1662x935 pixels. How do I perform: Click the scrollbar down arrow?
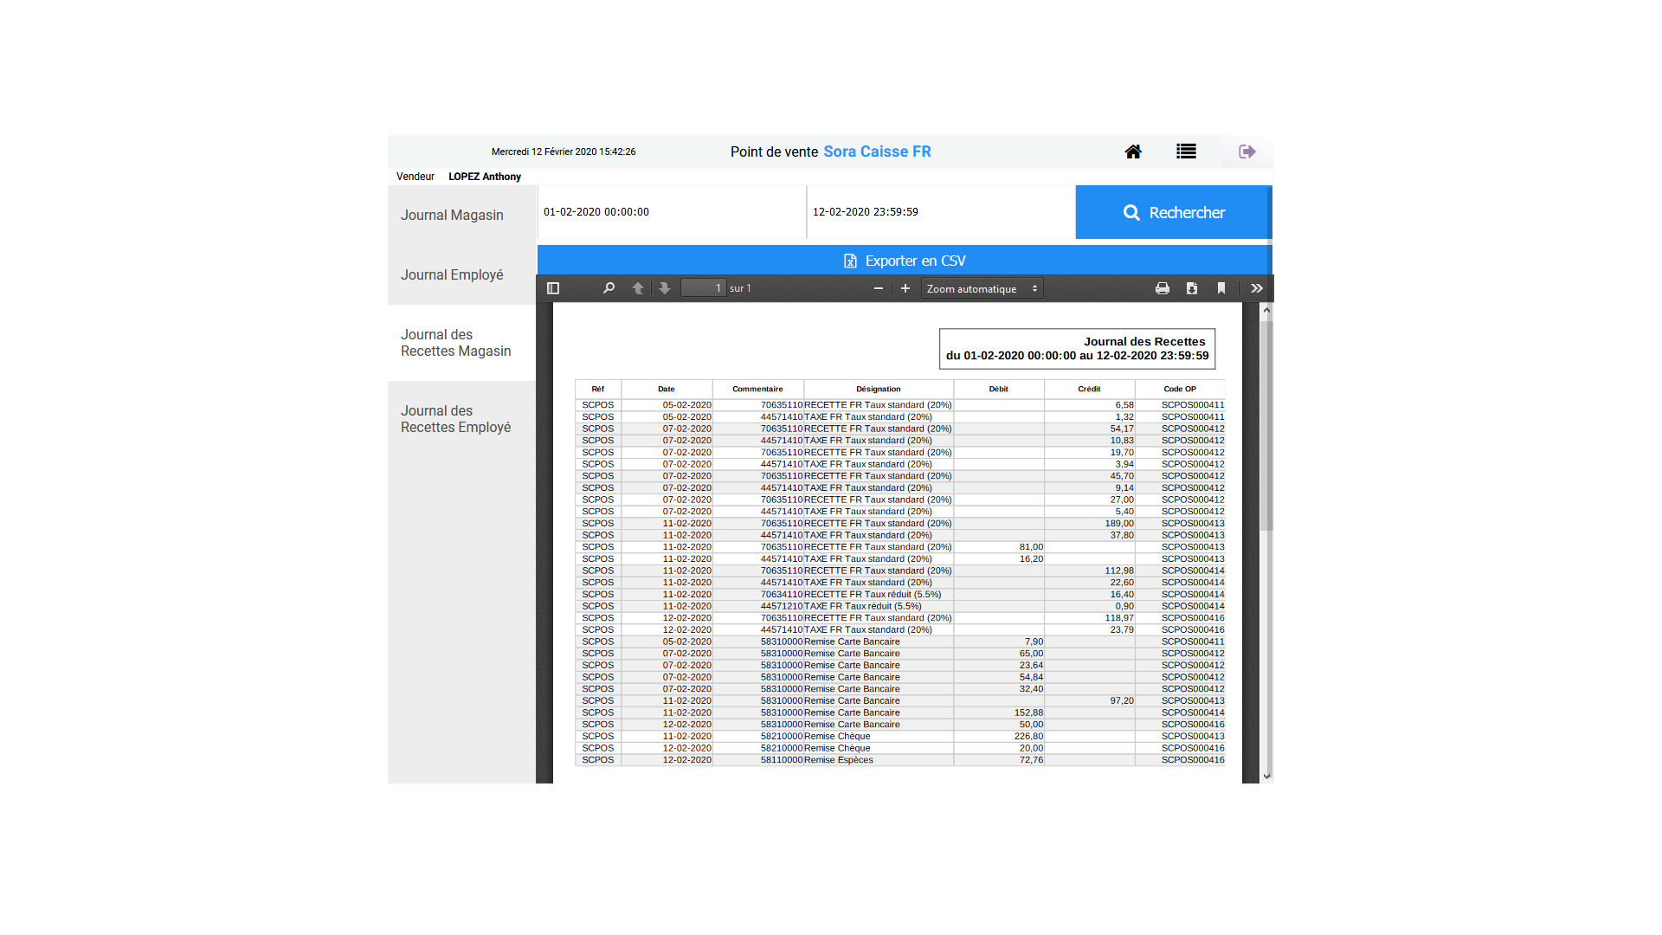[x=1267, y=776]
